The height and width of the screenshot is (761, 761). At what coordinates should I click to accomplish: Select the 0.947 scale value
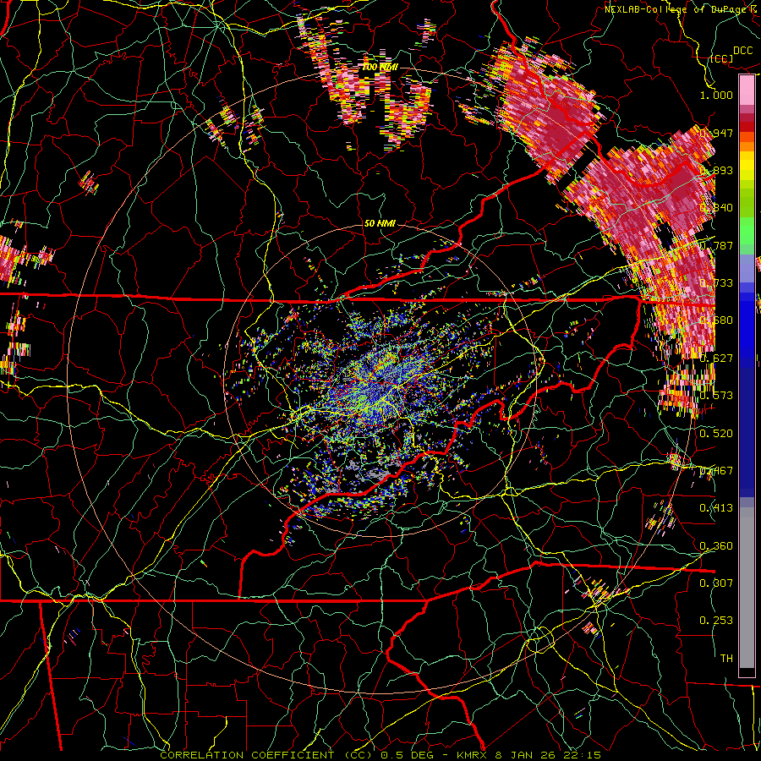pyautogui.click(x=716, y=133)
